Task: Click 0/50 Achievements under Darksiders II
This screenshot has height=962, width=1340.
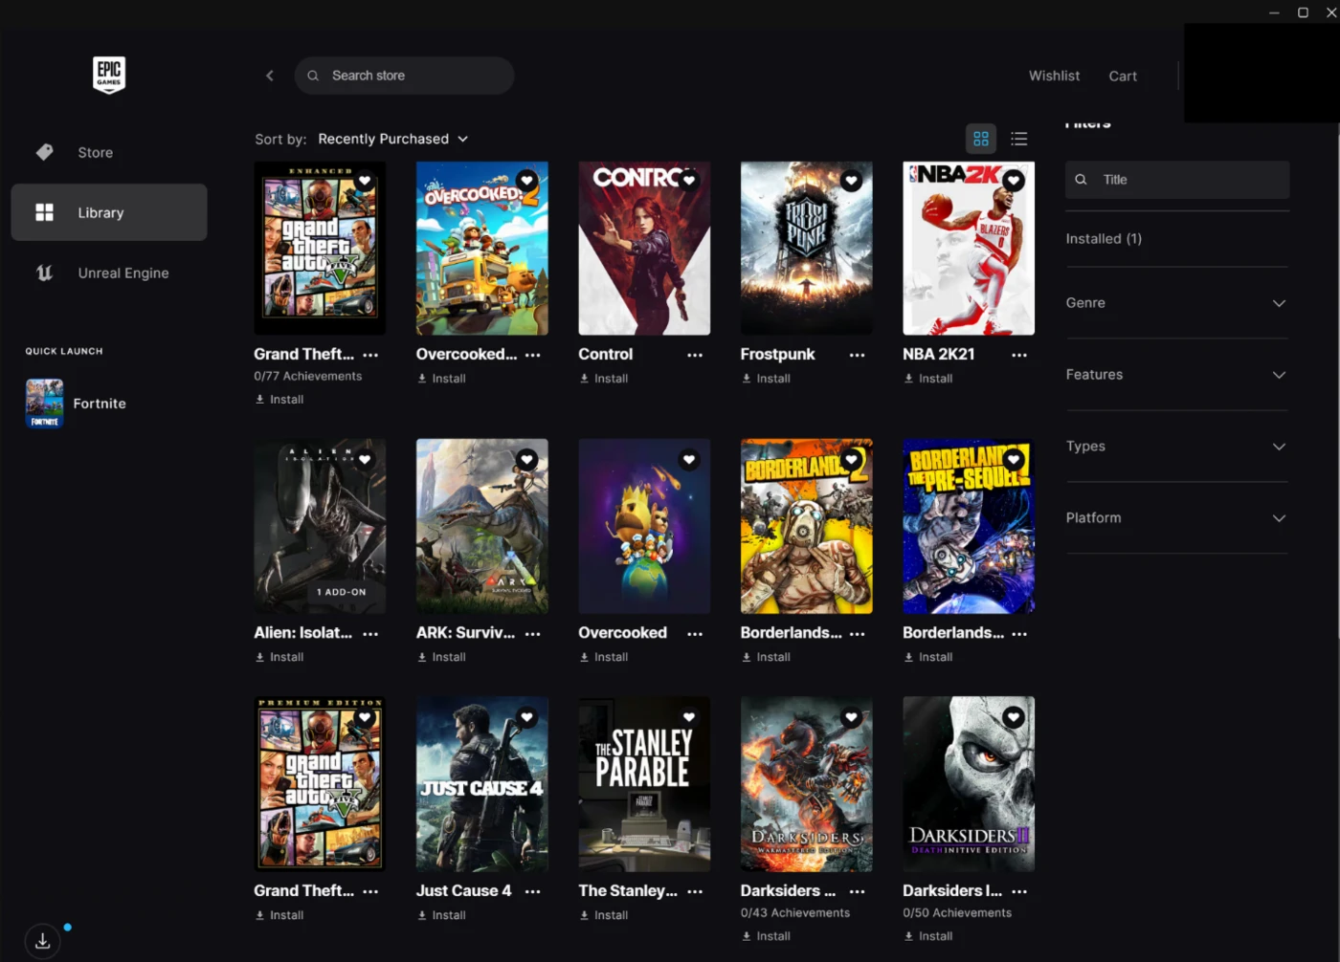Action: [x=957, y=913]
